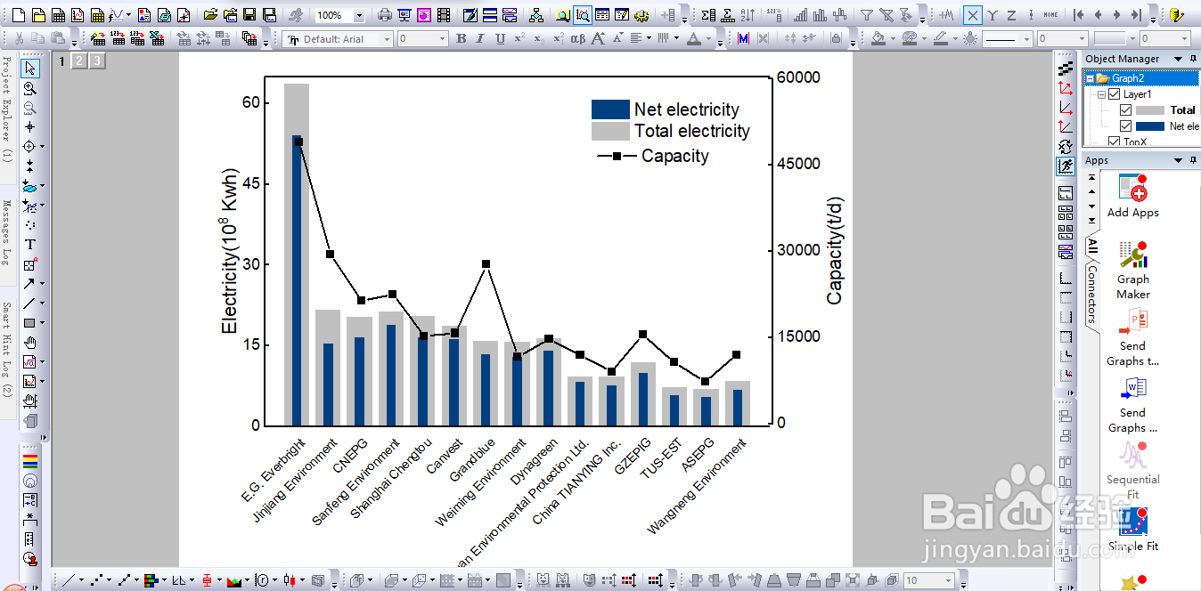The width and height of the screenshot is (1201, 591).
Task: Select the Pan hand tool
Action: (x=30, y=342)
